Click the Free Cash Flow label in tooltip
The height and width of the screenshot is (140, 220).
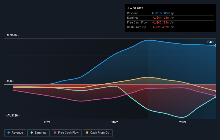(x=137, y=22)
